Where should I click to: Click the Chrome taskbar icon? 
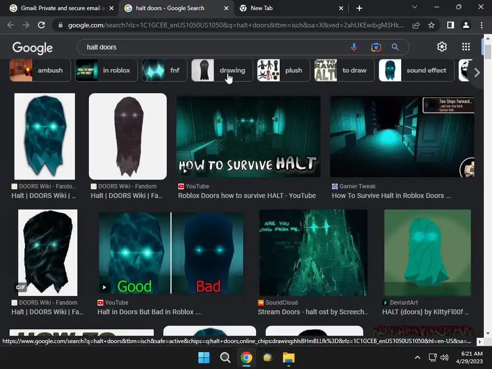tap(246, 357)
